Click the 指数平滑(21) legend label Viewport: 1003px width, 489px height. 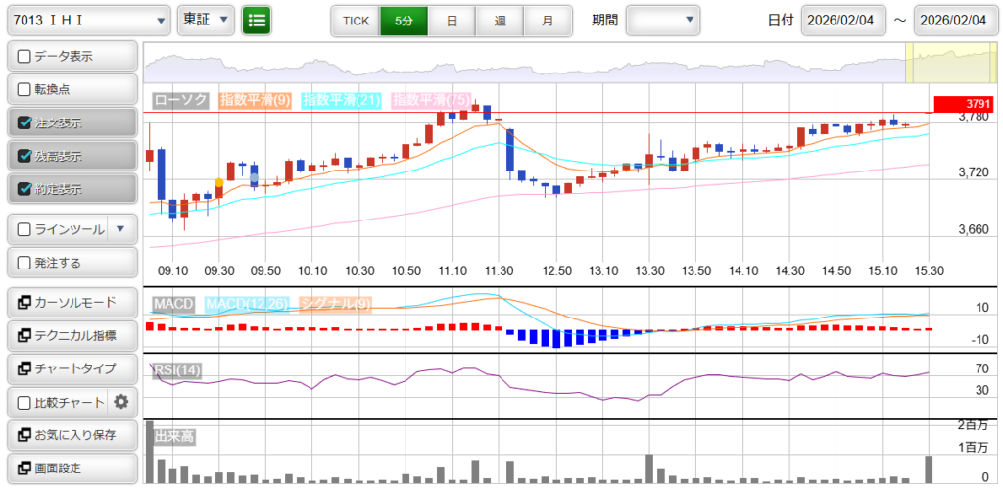tap(342, 100)
